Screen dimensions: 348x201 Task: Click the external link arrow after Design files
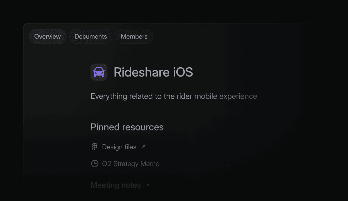[143, 147]
